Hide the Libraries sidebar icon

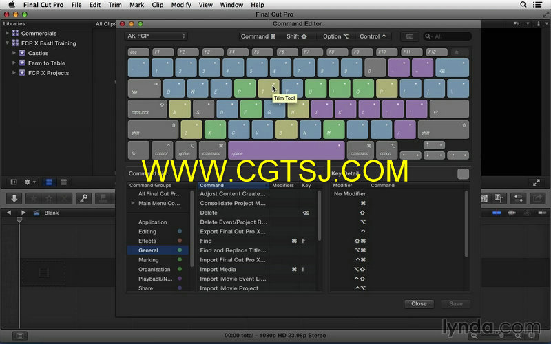pyautogui.click(x=13, y=182)
